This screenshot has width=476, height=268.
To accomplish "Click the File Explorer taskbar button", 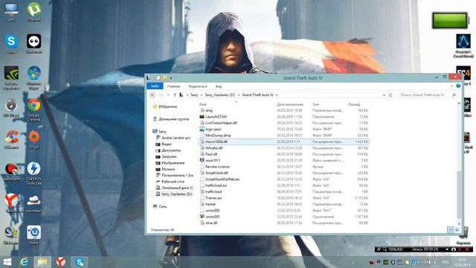I will [x=42, y=262].
